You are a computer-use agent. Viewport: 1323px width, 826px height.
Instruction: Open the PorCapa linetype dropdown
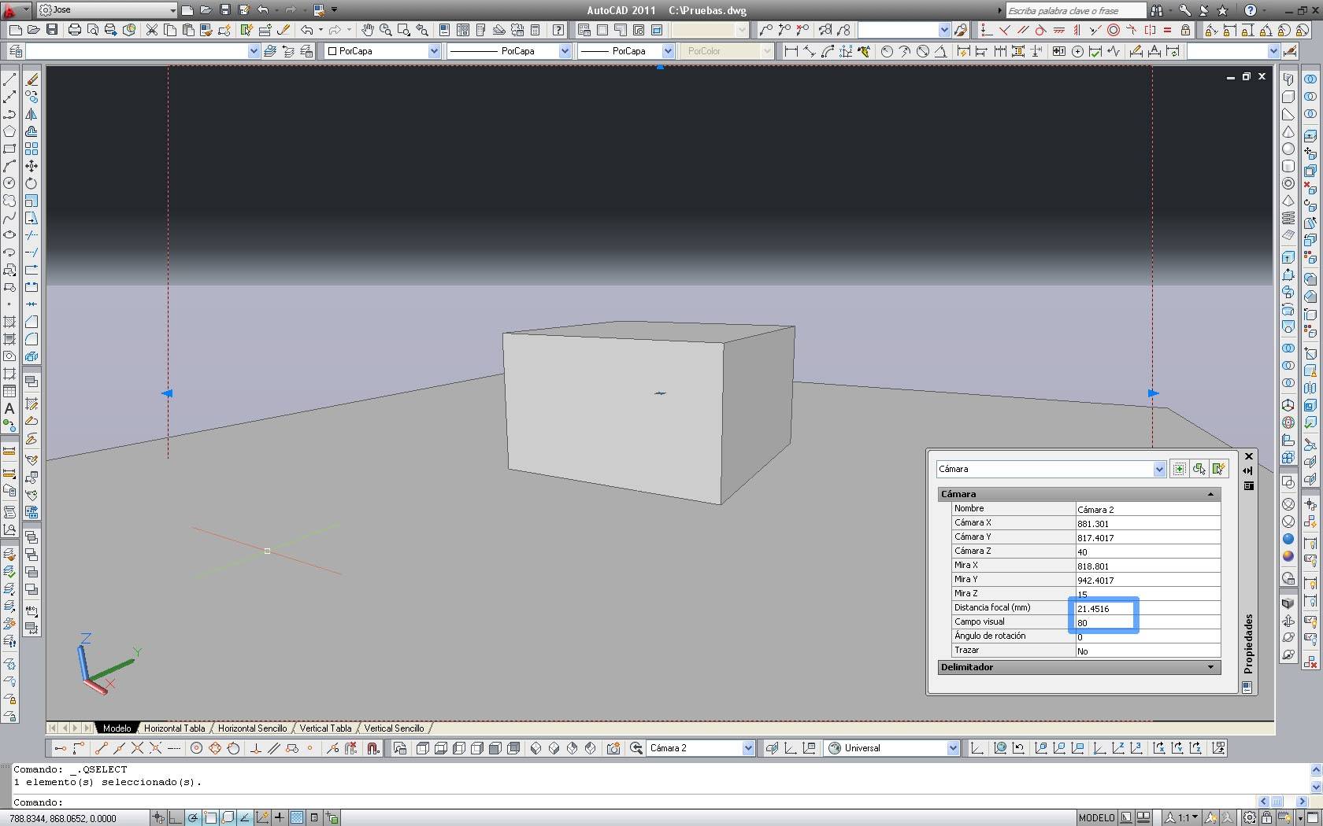coord(565,51)
